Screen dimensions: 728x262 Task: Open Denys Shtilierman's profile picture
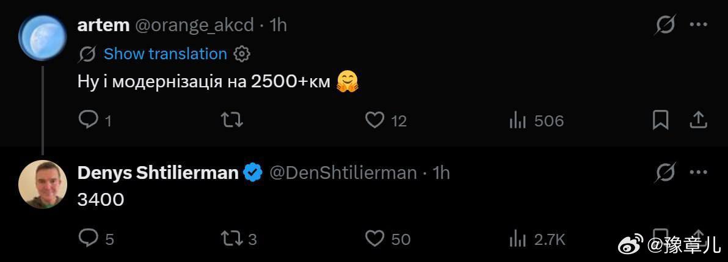[43, 184]
